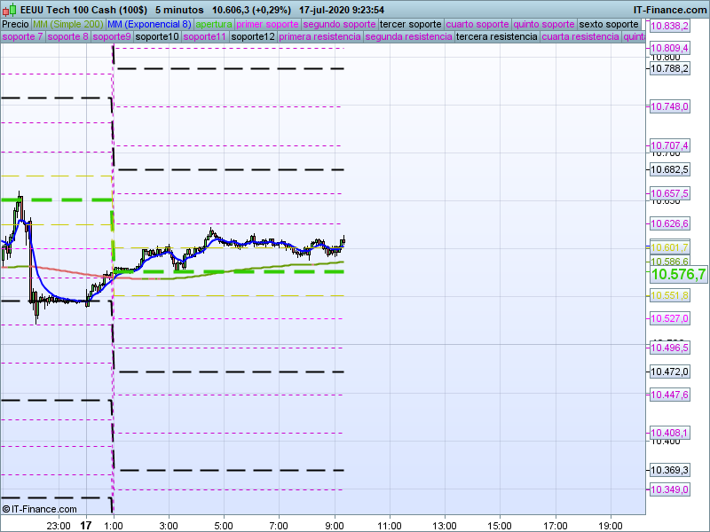Select the primera resistencia label

(x=319, y=36)
